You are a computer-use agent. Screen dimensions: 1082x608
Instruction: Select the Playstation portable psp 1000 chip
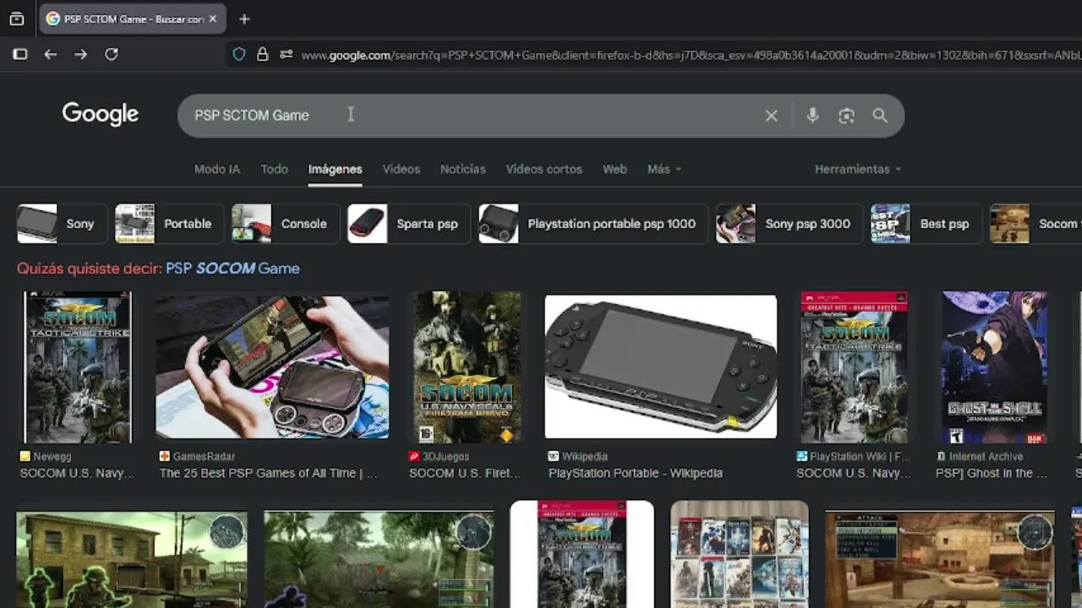pyautogui.click(x=593, y=224)
